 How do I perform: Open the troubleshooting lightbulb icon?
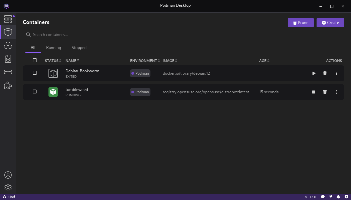tap(331, 197)
